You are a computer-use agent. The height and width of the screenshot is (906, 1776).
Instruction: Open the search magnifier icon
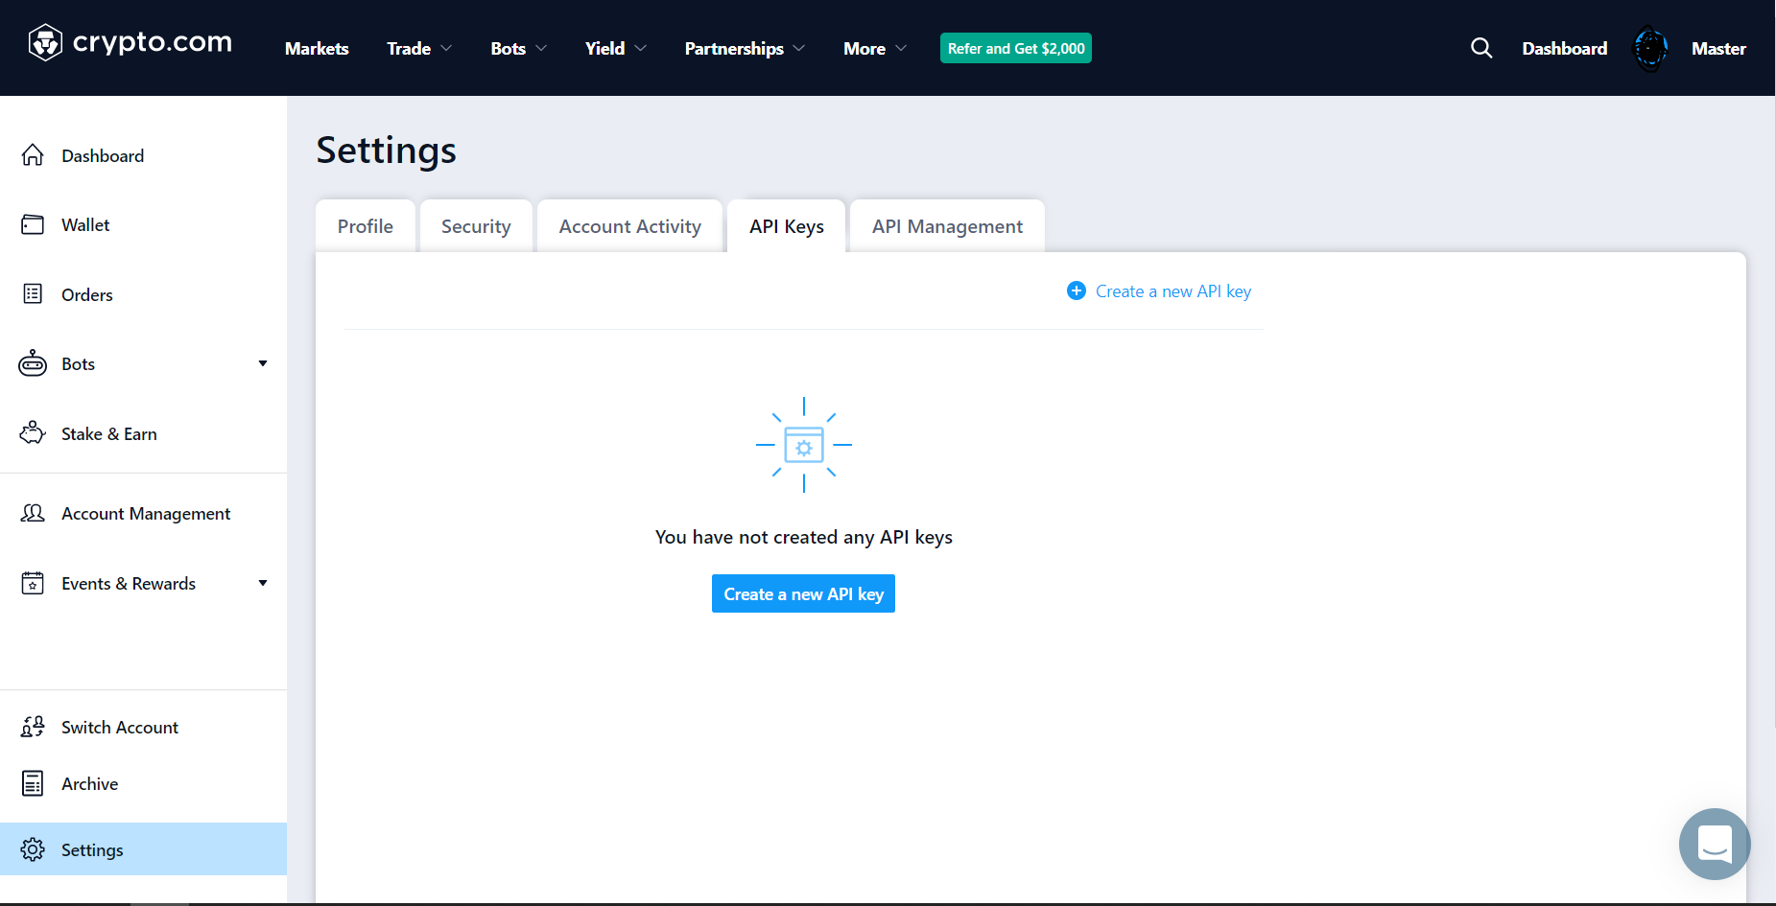click(x=1481, y=48)
